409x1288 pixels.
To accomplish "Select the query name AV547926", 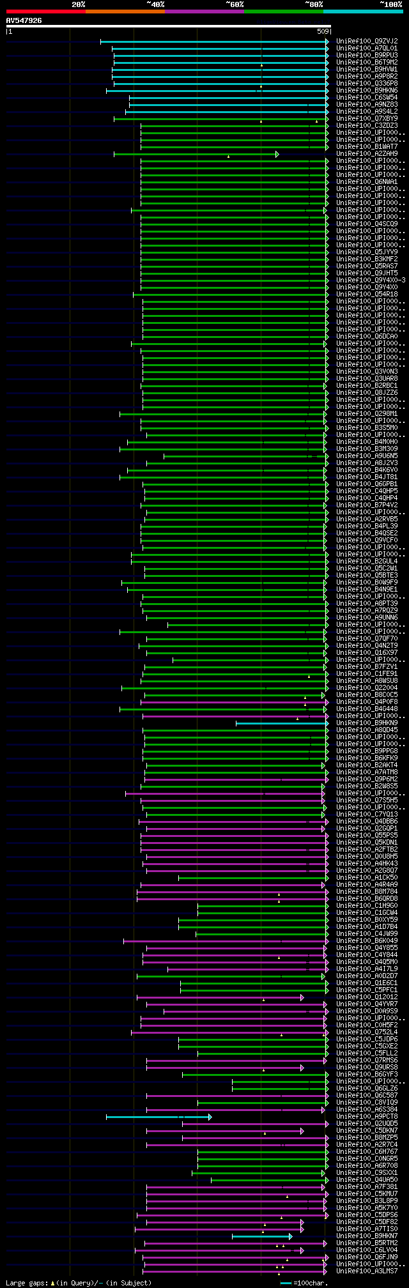I will pos(24,20).
